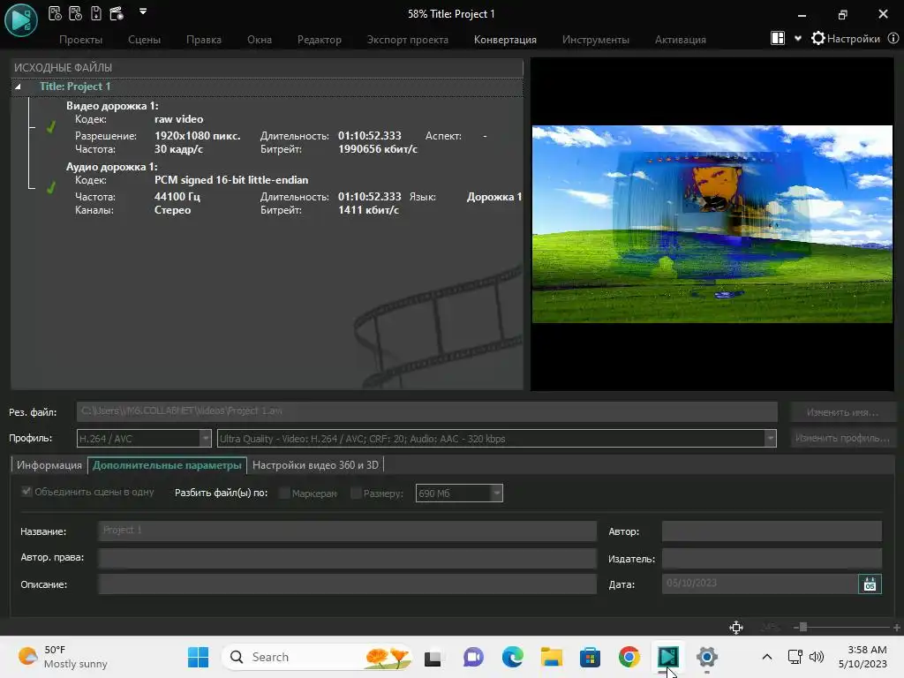Open the Settings gear taskbar icon
Screen dimensions: 904x678
[x=707, y=657]
